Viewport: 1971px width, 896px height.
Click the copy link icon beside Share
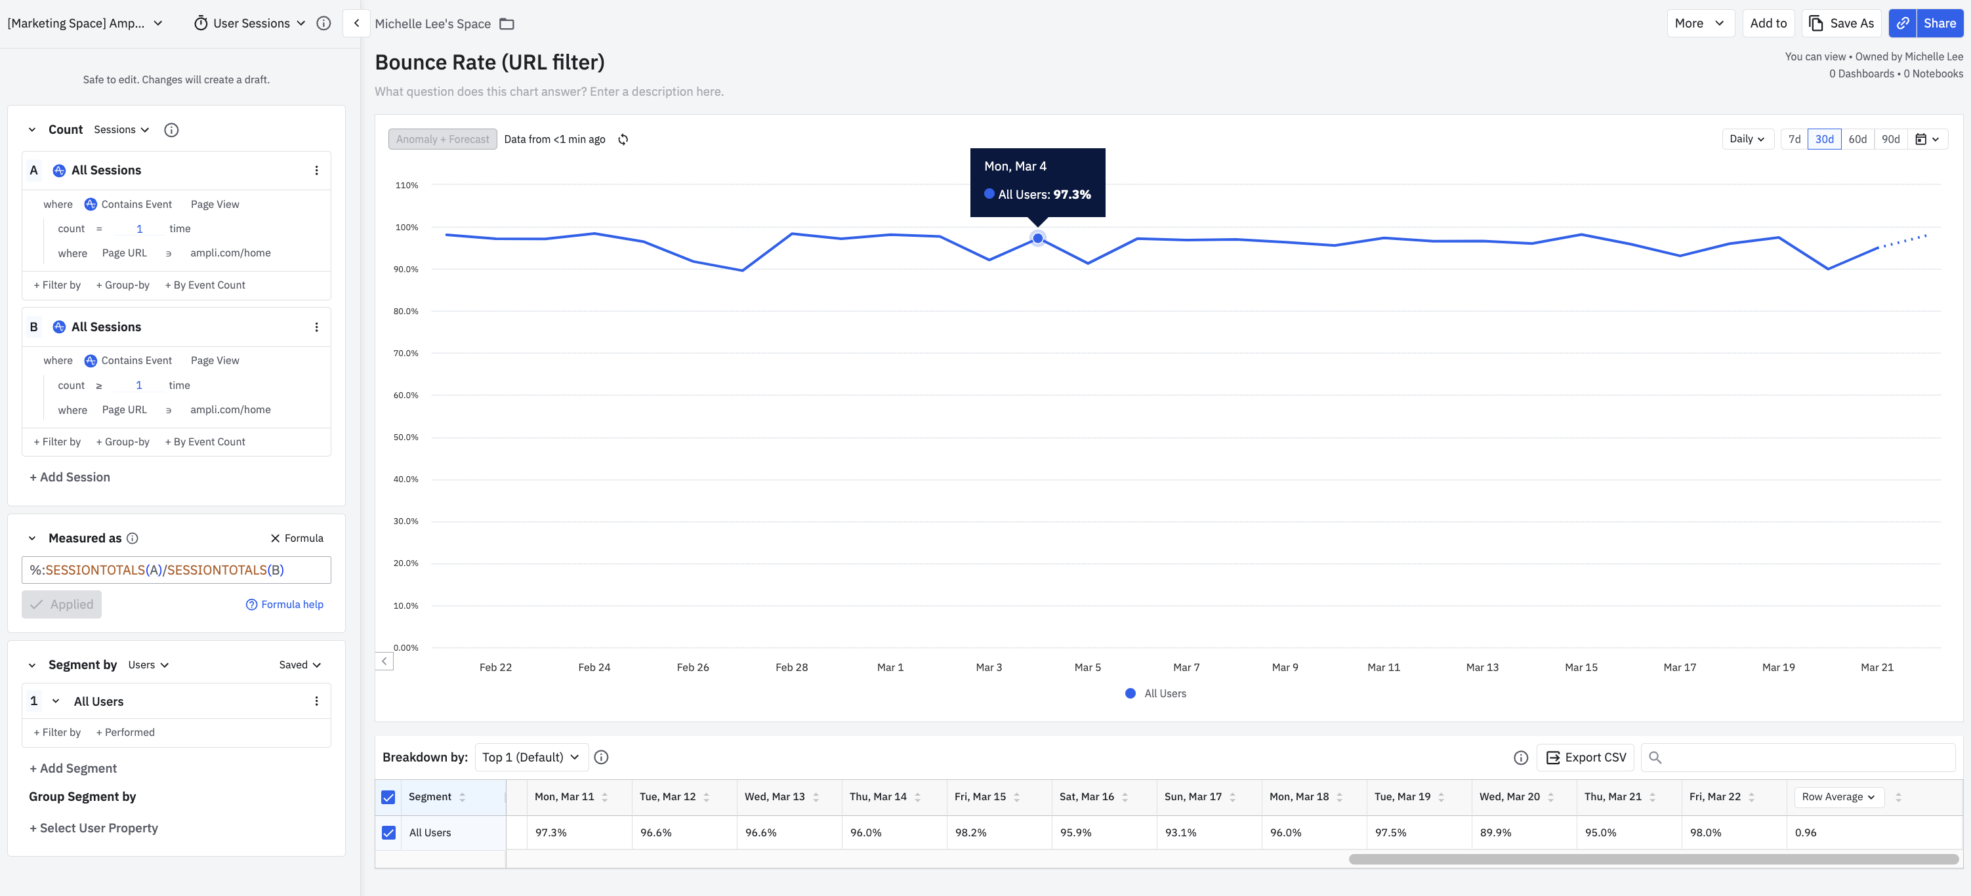coord(1902,24)
